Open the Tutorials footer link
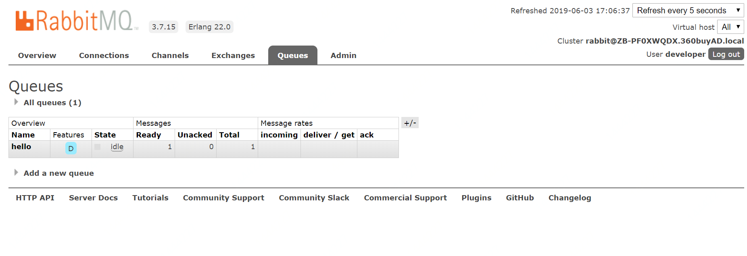Image resolution: width=747 pixels, height=256 pixels. [x=150, y=198]
